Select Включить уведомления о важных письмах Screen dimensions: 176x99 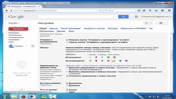(67, 72)
